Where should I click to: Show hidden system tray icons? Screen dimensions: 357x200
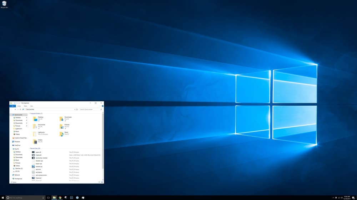click(x=333, y=198)
